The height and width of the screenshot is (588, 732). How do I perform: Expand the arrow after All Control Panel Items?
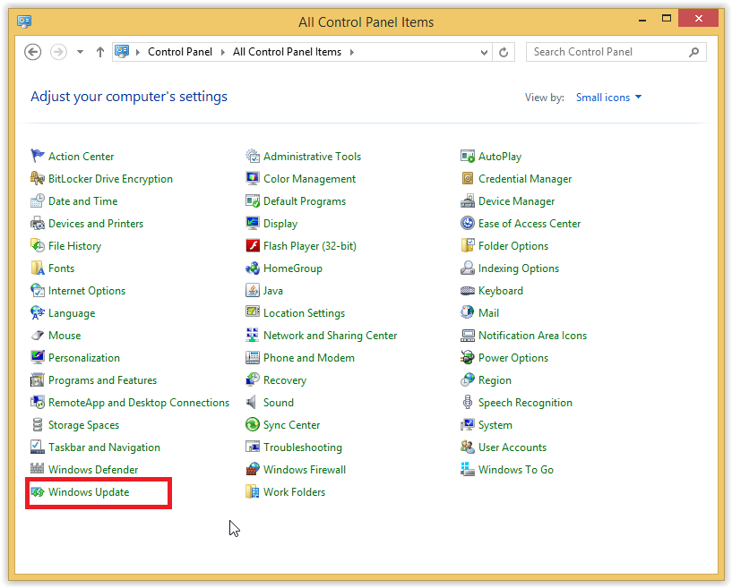click(351, 52)
